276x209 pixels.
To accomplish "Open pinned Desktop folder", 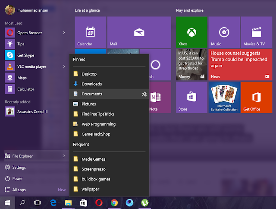I will (x=109, y=74).
